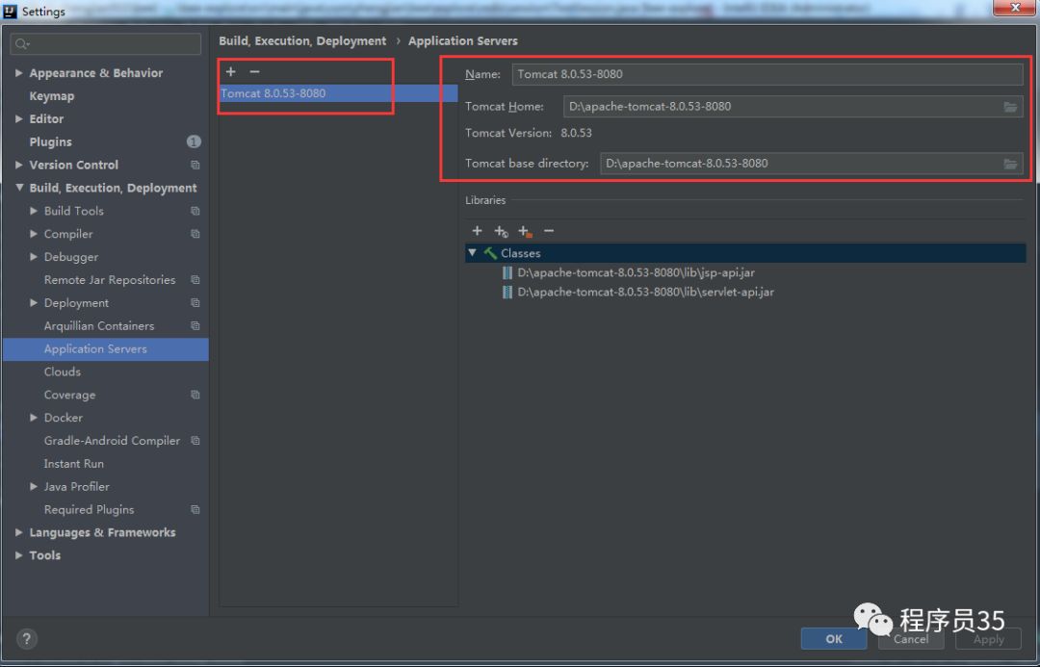Image resolution: width=1040 pixels, height=667 pixels.
Task: Click the IntelliJ icon in title bar
Action: tap(10, 12)
